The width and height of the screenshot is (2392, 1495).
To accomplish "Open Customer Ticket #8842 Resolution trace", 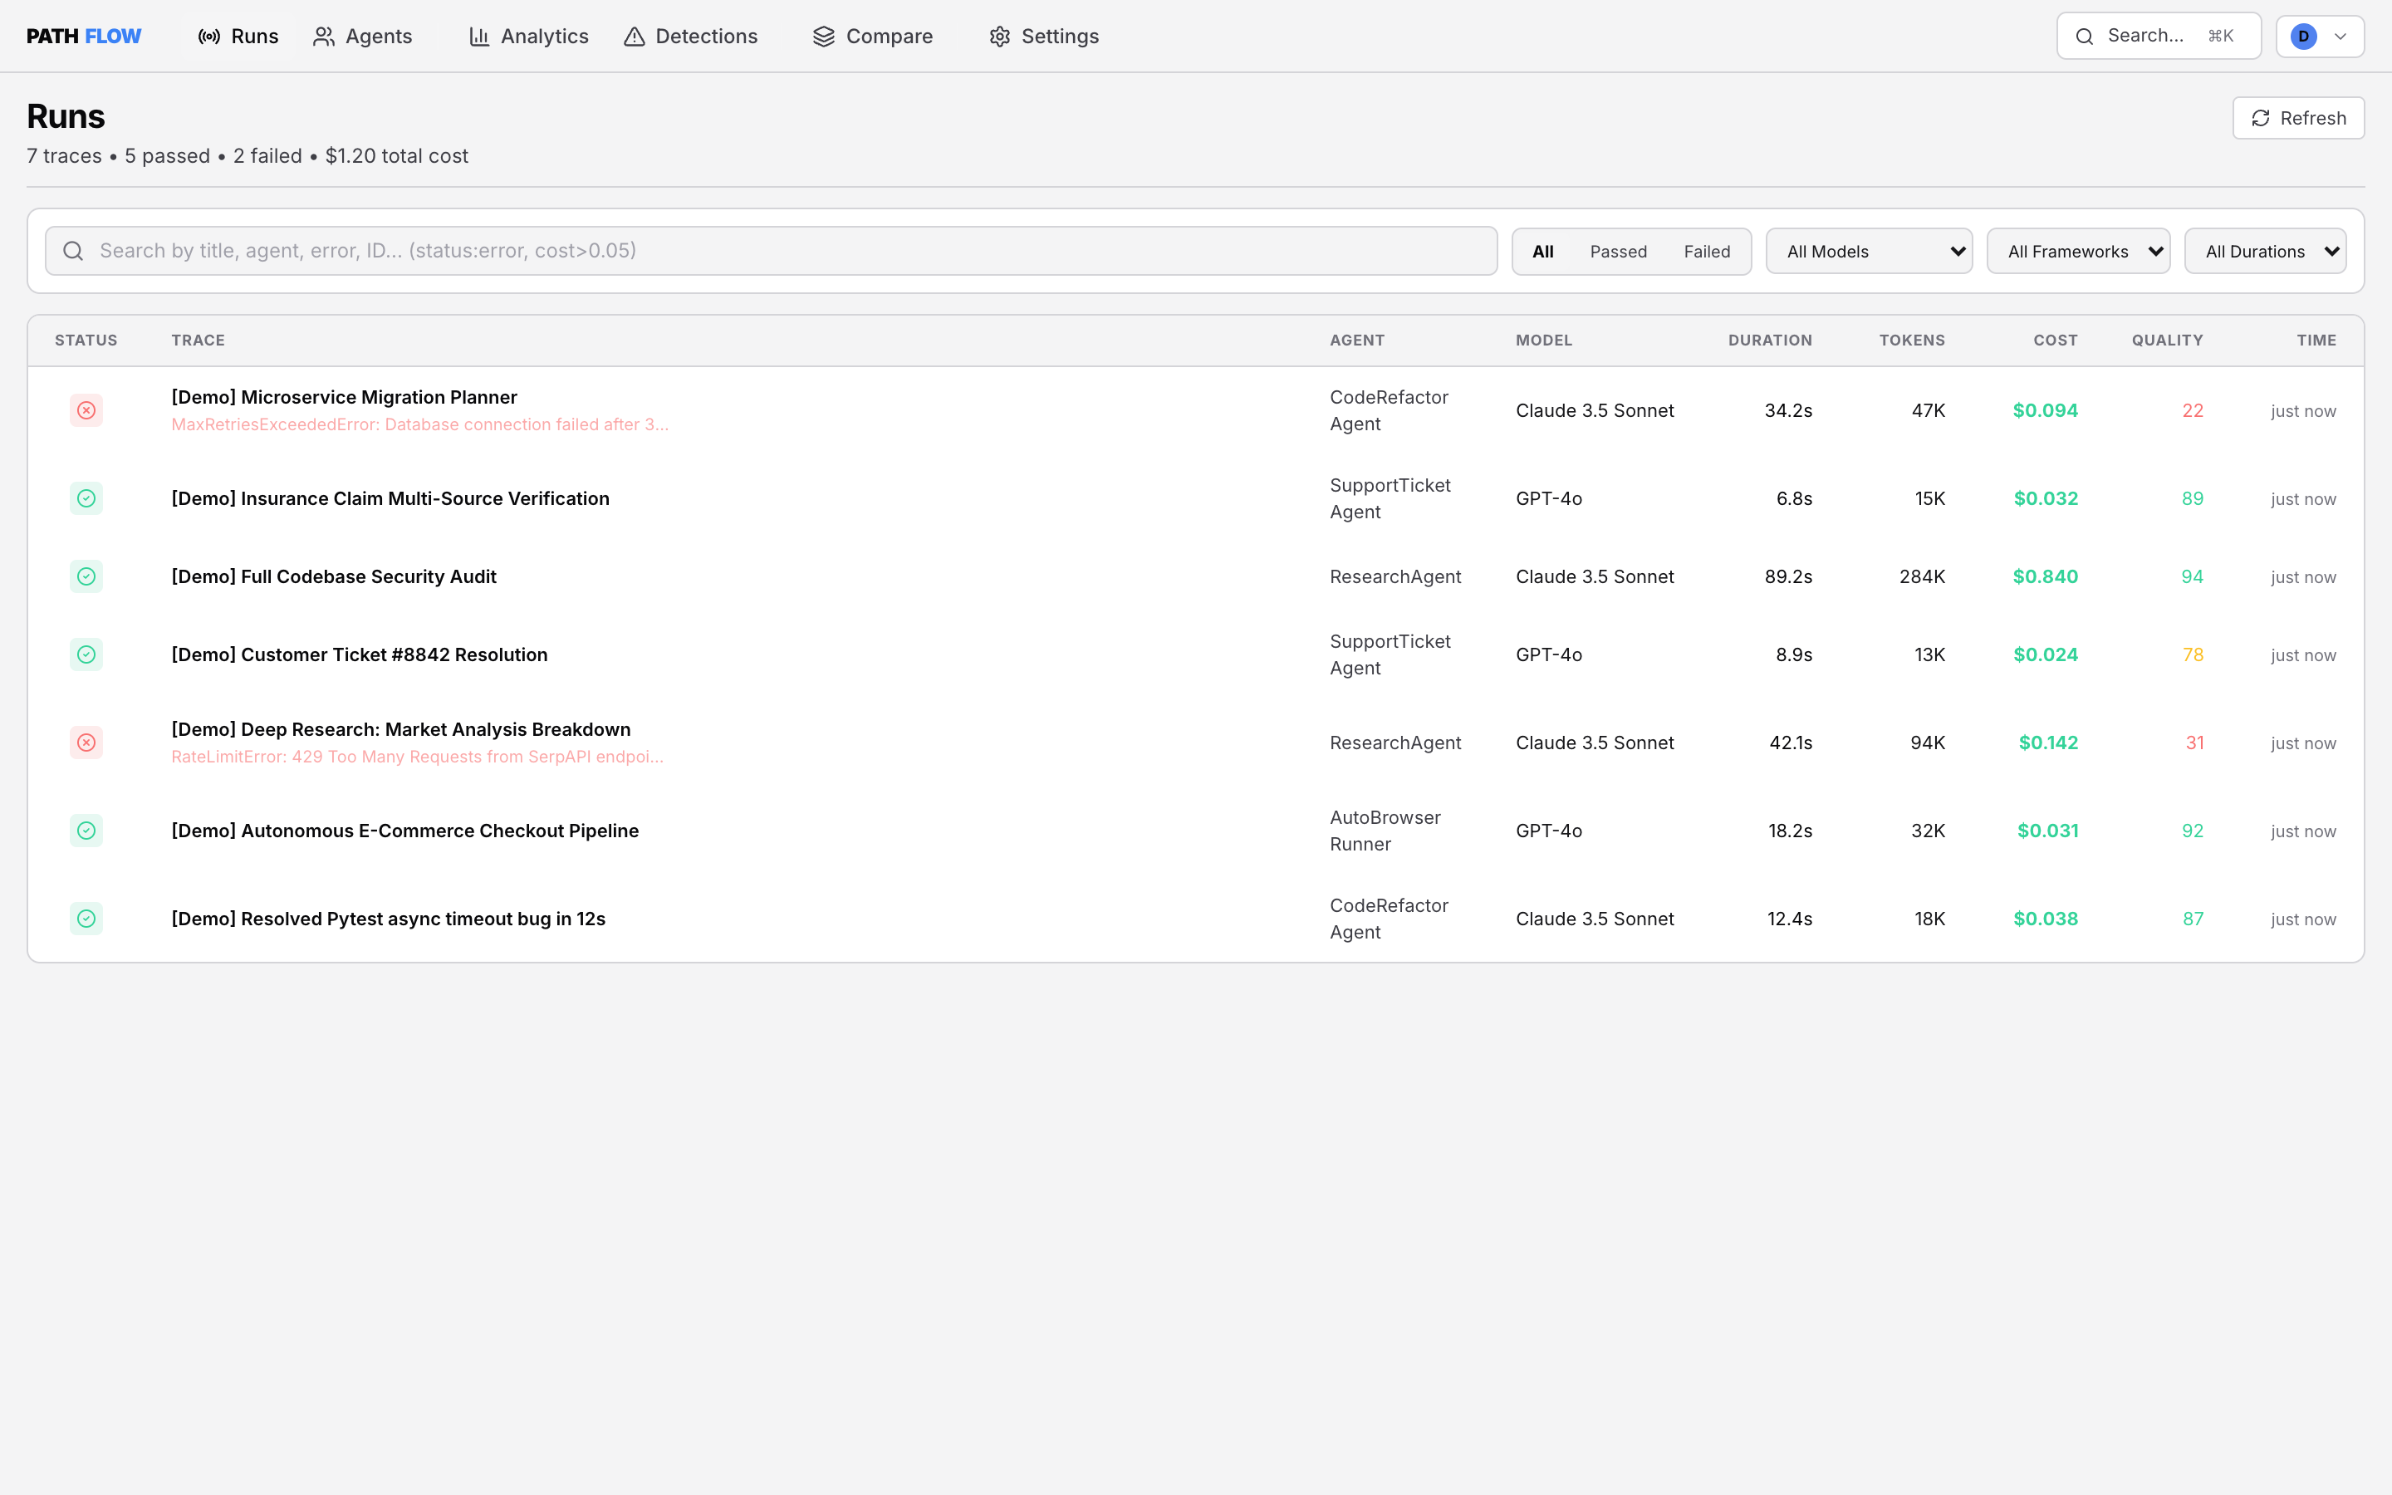I will click(x=360, y=654).
